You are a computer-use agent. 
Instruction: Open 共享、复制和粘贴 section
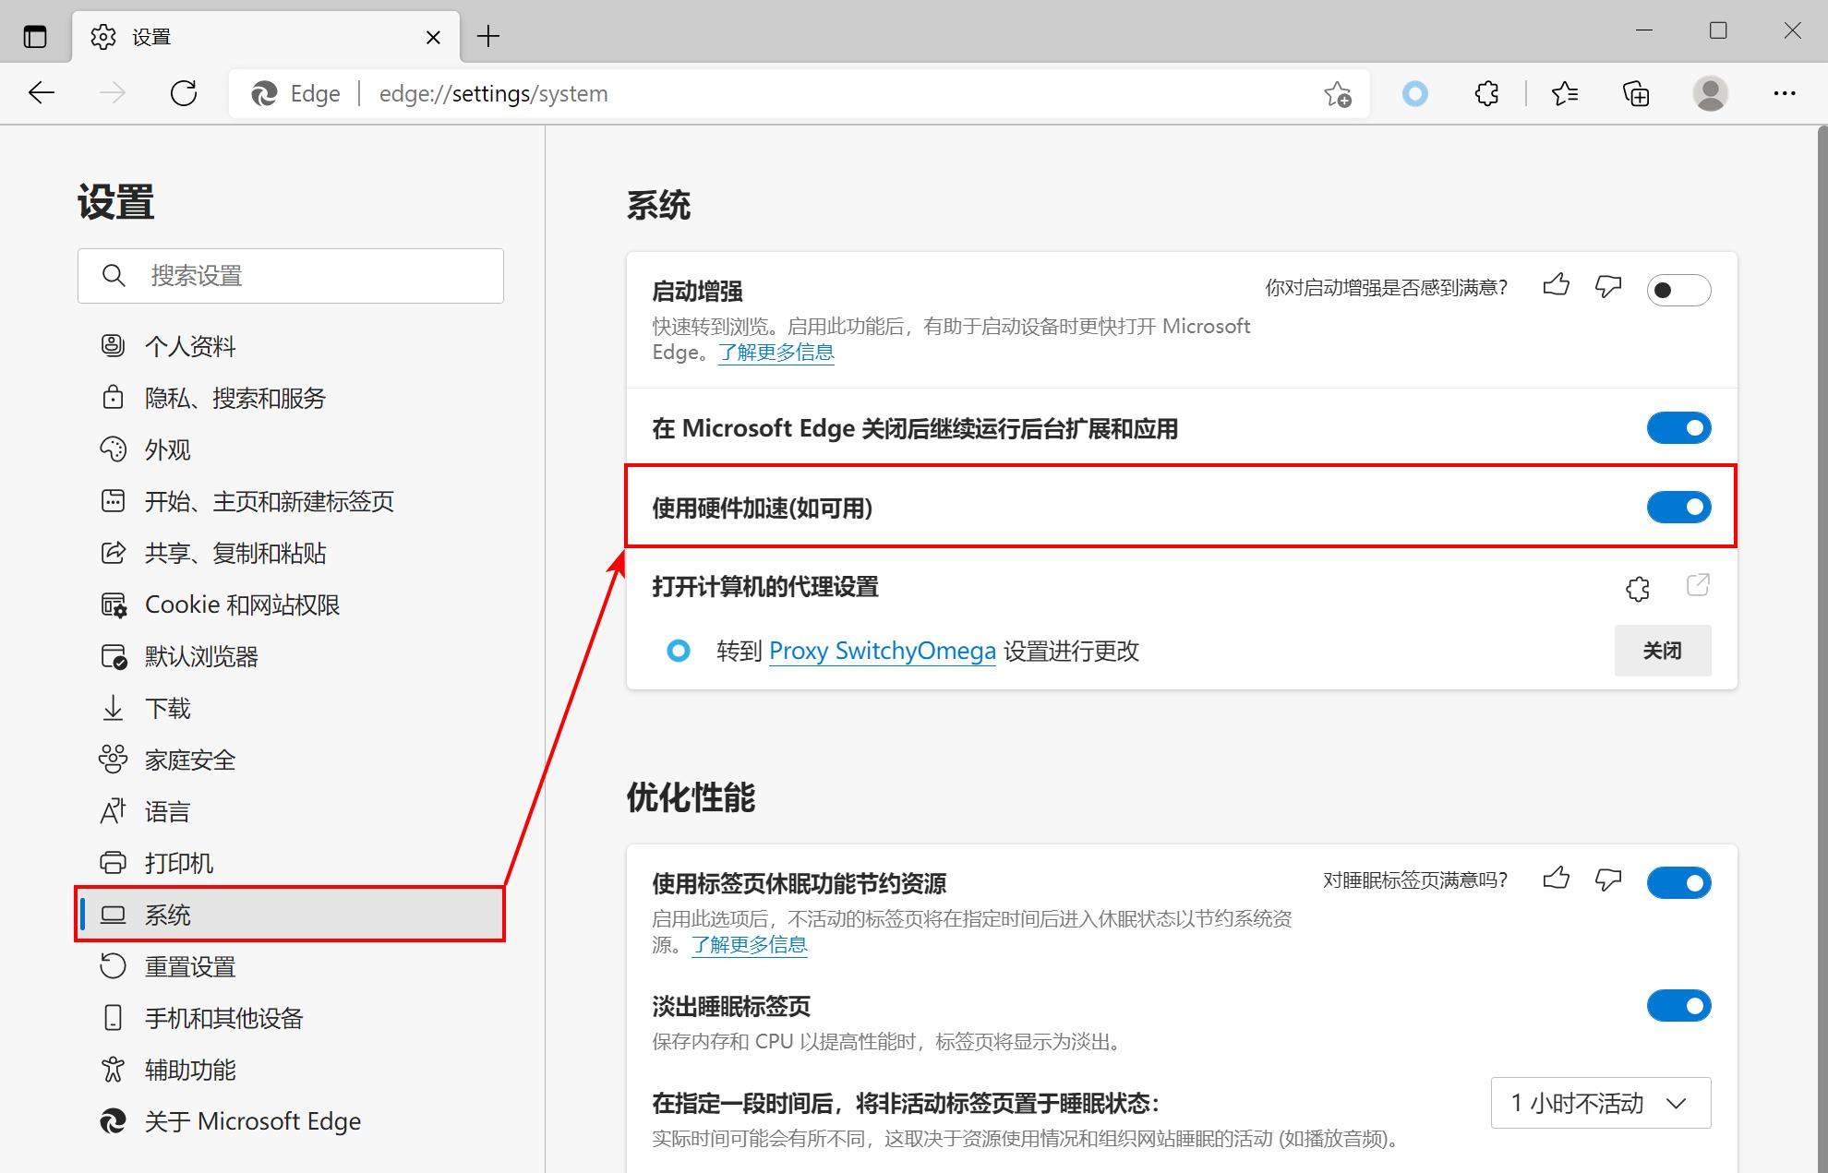click(x=291, y=553)
